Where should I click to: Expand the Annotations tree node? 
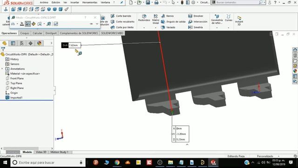click(2, 69)
